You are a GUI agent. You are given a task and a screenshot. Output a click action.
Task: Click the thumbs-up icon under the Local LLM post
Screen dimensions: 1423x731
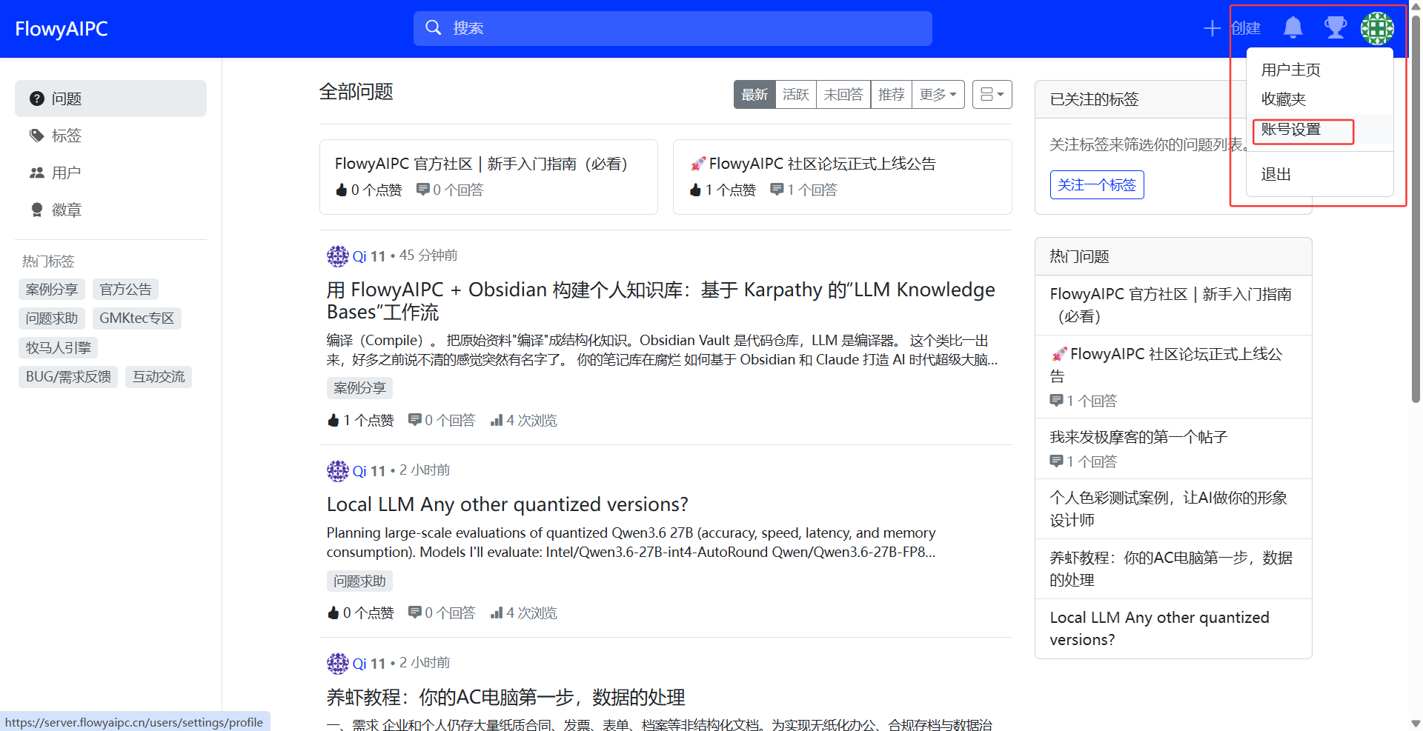334,613
